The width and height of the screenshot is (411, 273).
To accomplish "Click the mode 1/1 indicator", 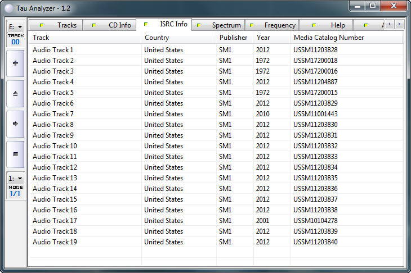I will [x=15, y=193].
